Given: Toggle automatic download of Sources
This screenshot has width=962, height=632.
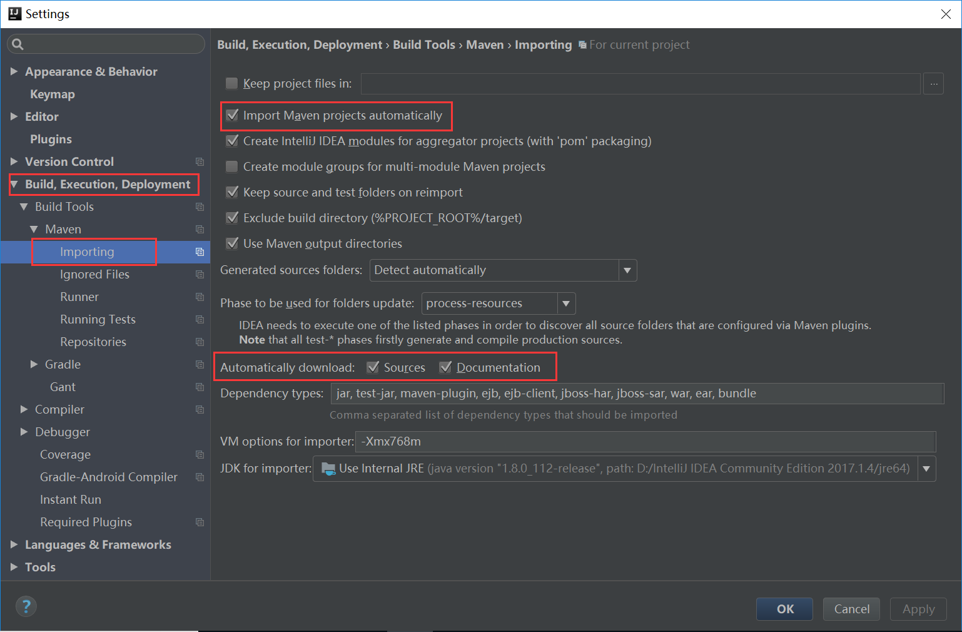Looking at the screenshot, I should 373,367.
